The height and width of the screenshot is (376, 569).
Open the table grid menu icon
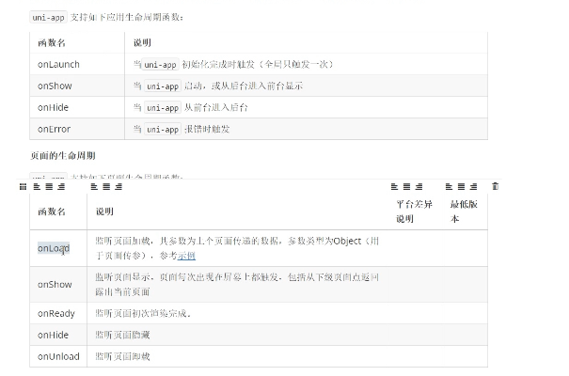click(x=23, y=187)
